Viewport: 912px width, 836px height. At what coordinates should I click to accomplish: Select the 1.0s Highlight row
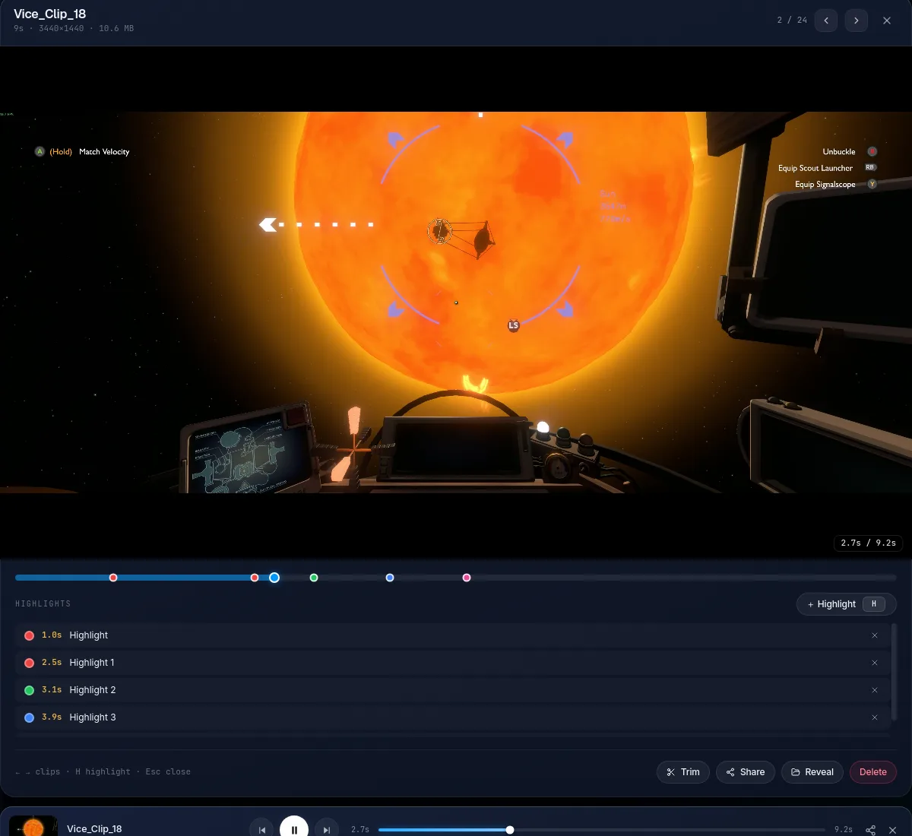pyautogui.click(x=452, y=635)
